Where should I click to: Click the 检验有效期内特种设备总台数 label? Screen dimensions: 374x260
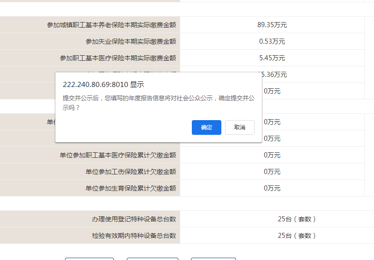134,236
